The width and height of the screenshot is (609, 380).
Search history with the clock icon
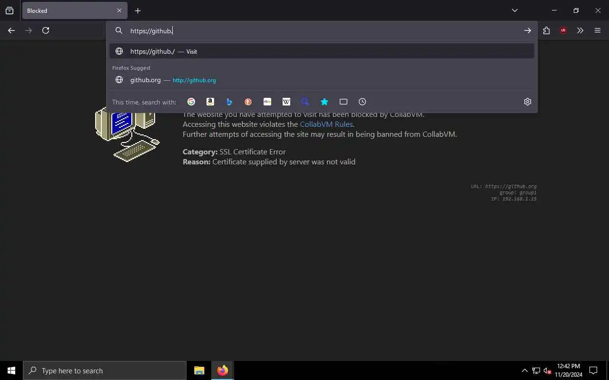pyautogui.click(x=363, y=102)
